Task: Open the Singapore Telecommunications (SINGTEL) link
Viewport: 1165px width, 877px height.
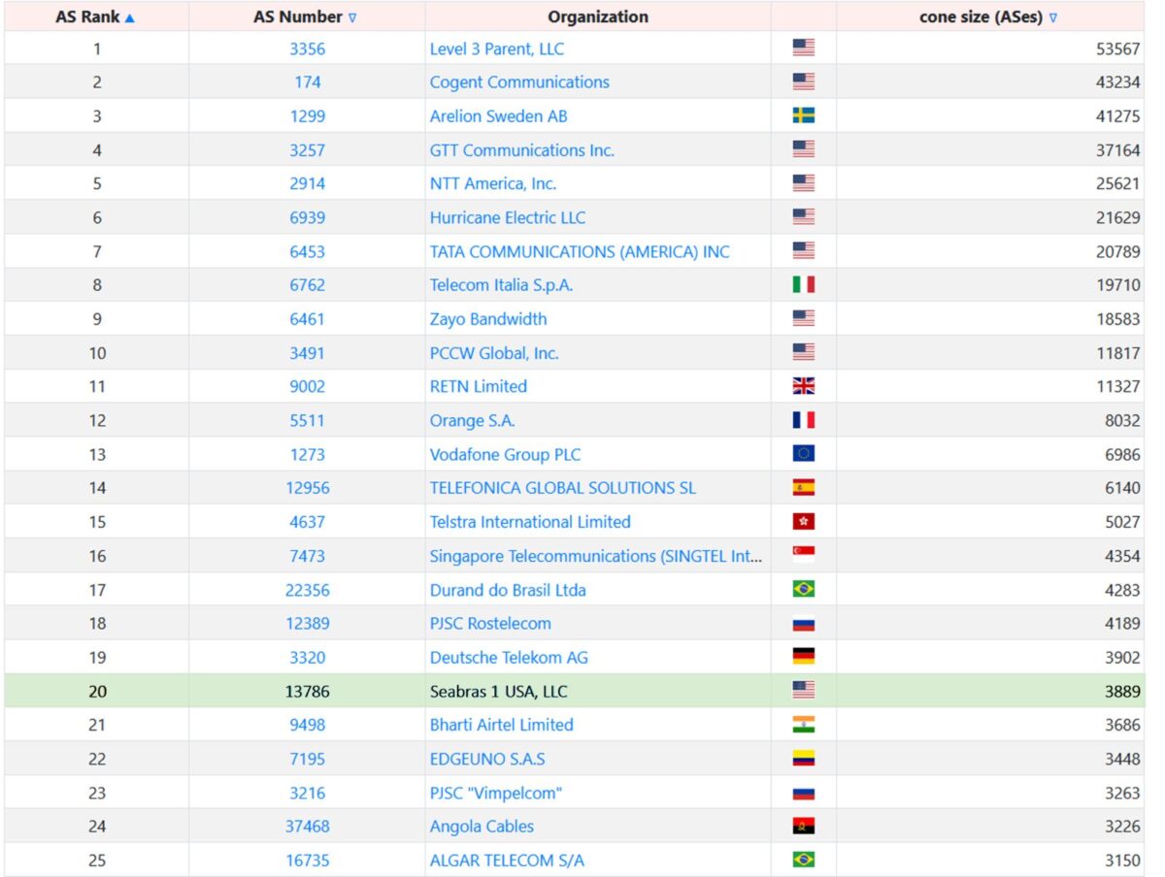Action: click(596, 556)
